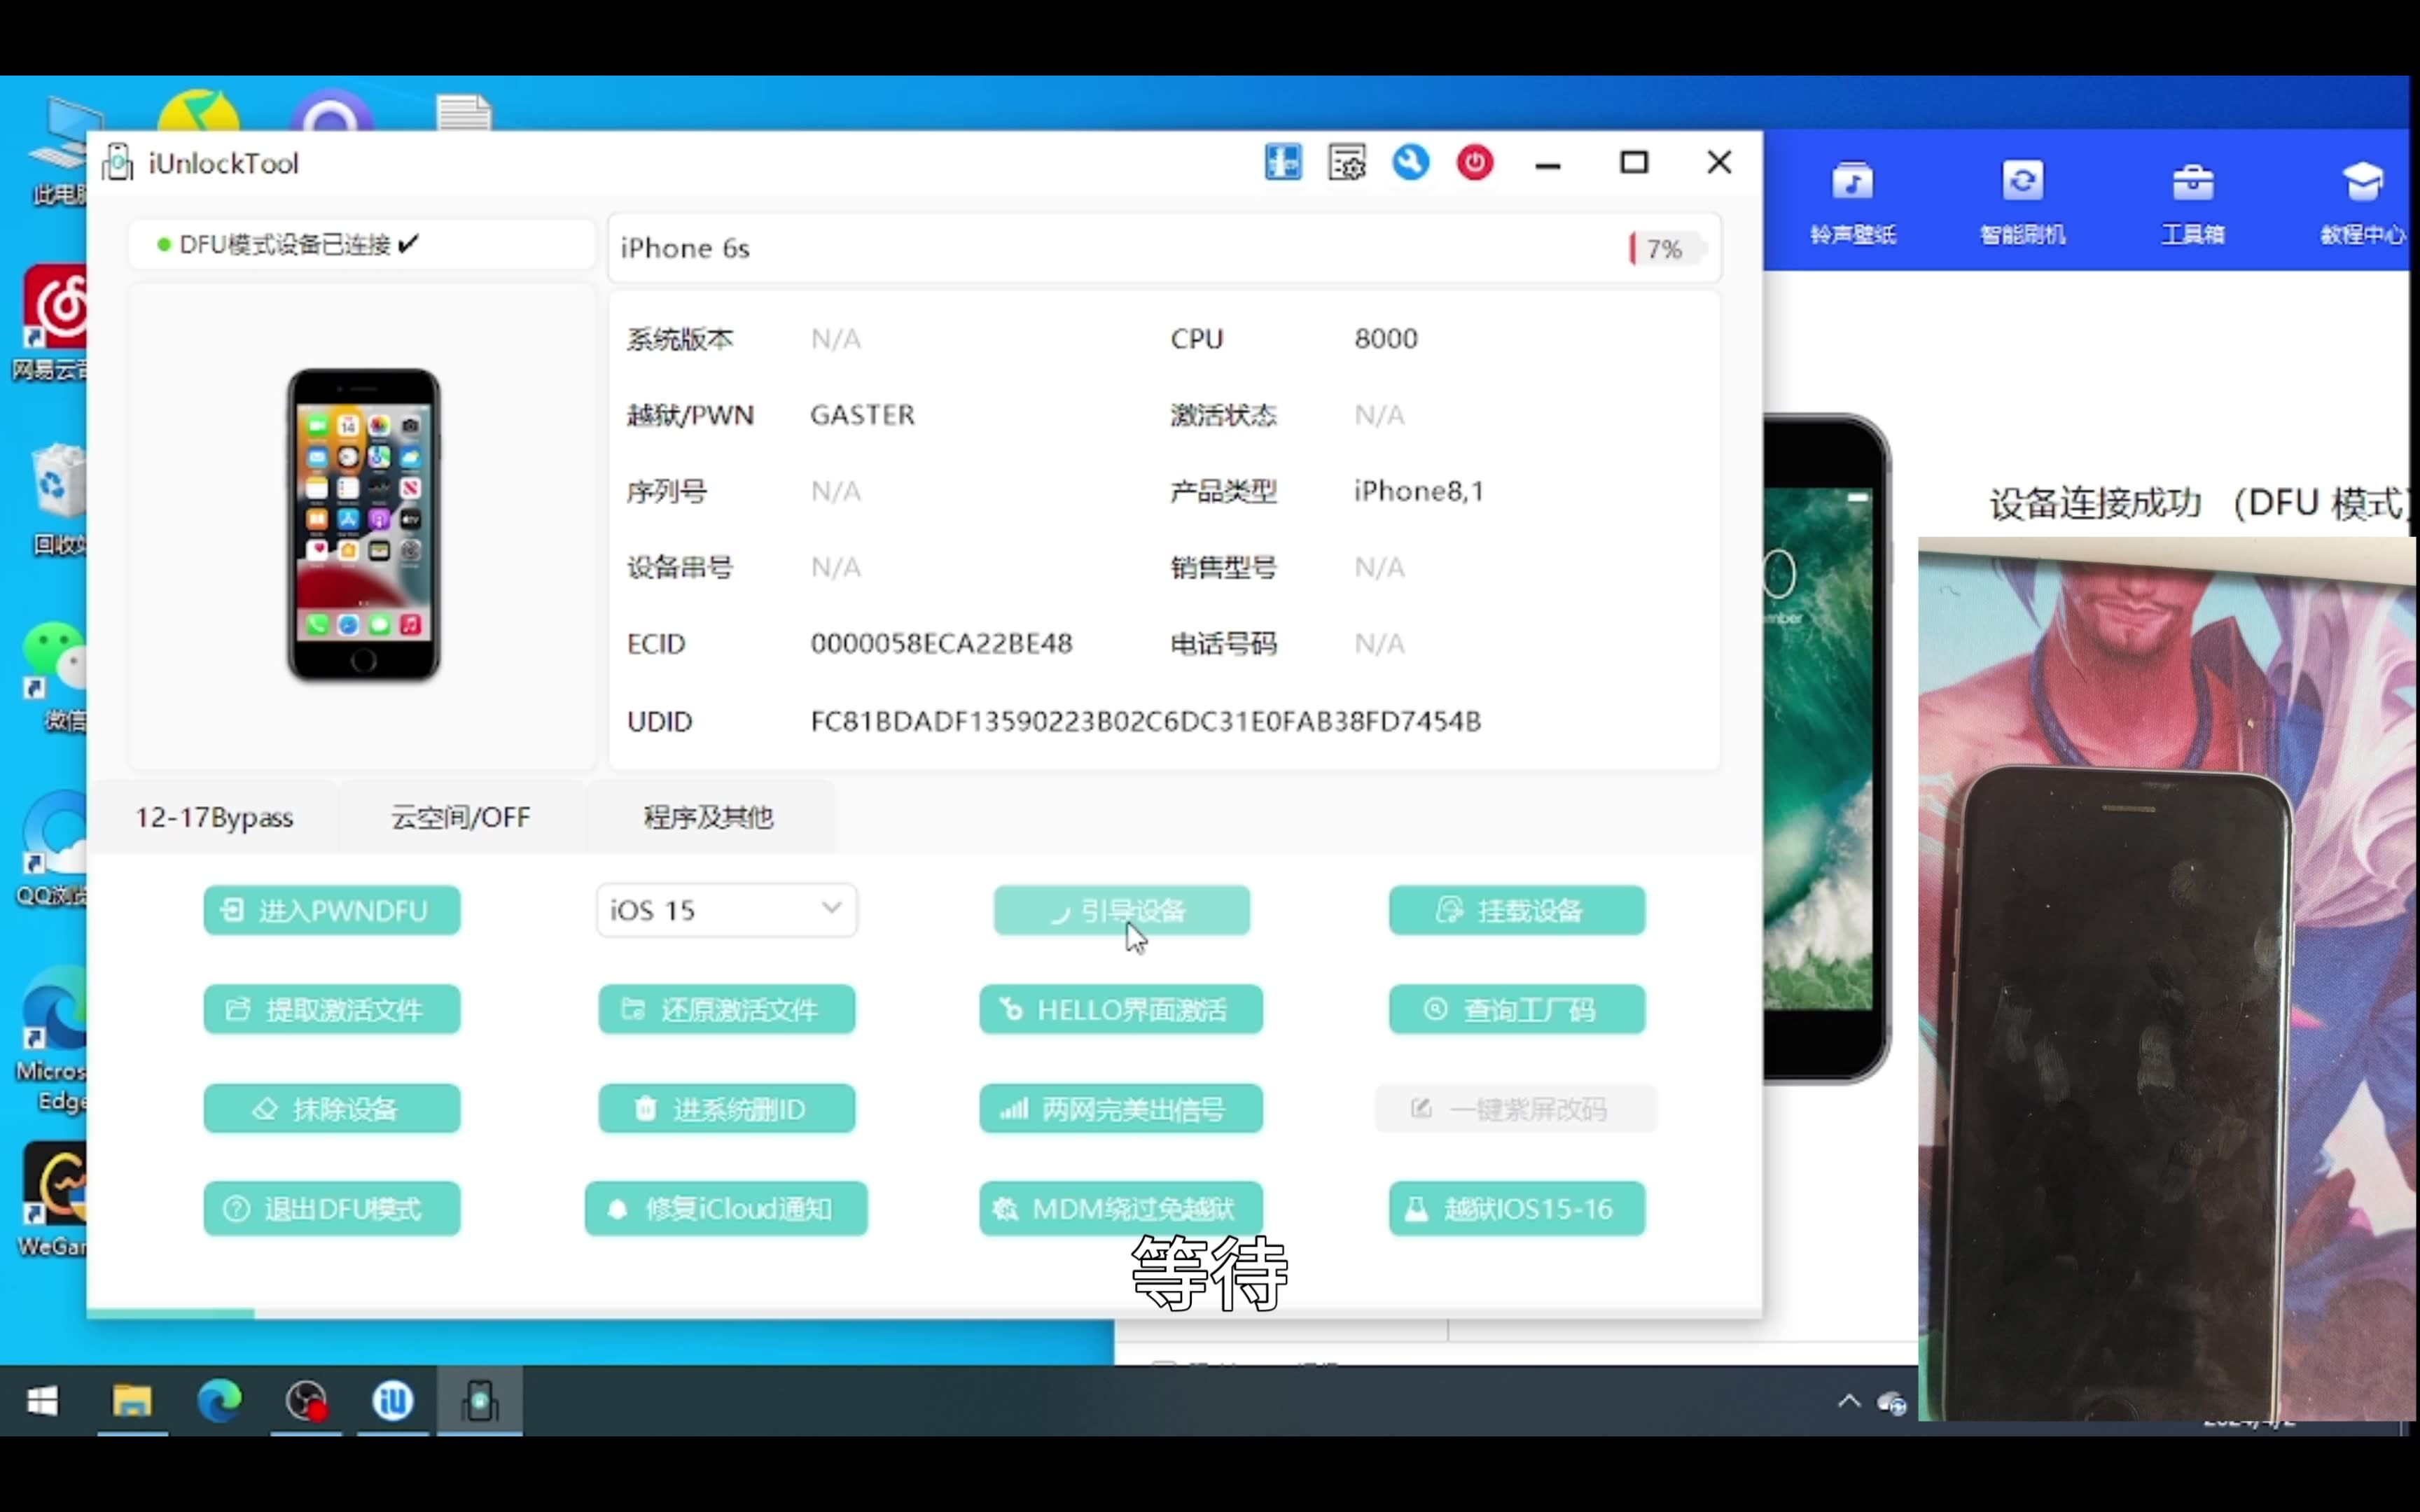Open the iOS 15 version dropdown
The image size is (2420, 1512).
point(727,910)
